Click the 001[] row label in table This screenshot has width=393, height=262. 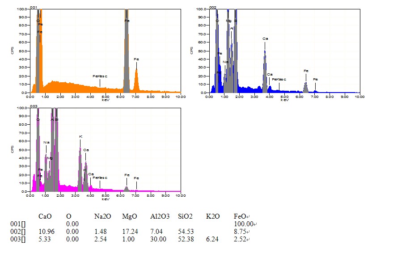pos(18,224)
